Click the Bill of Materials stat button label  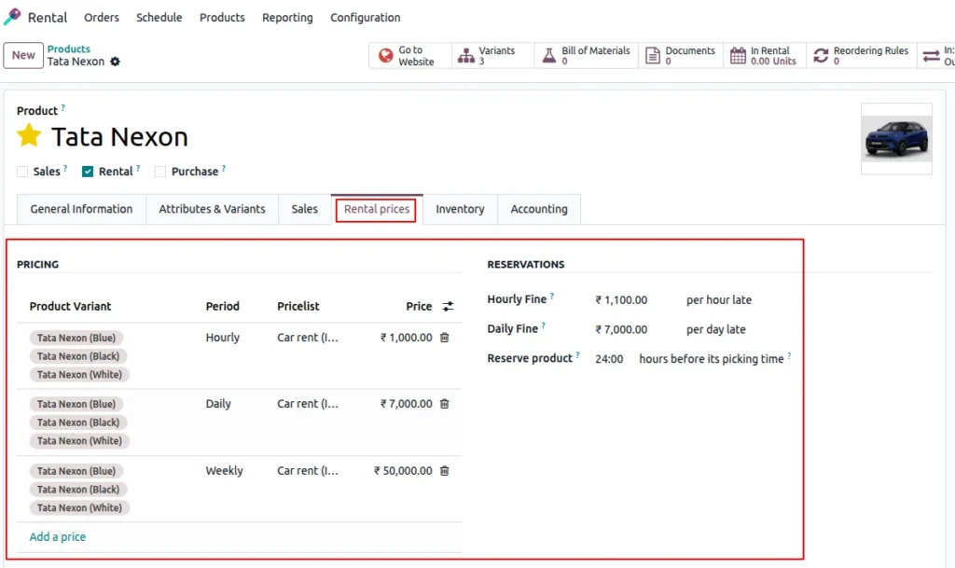click(x=596, y=56)
